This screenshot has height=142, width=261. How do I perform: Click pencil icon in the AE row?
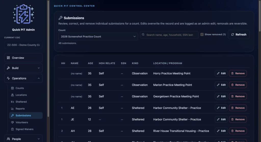click(x=218, y=108)
